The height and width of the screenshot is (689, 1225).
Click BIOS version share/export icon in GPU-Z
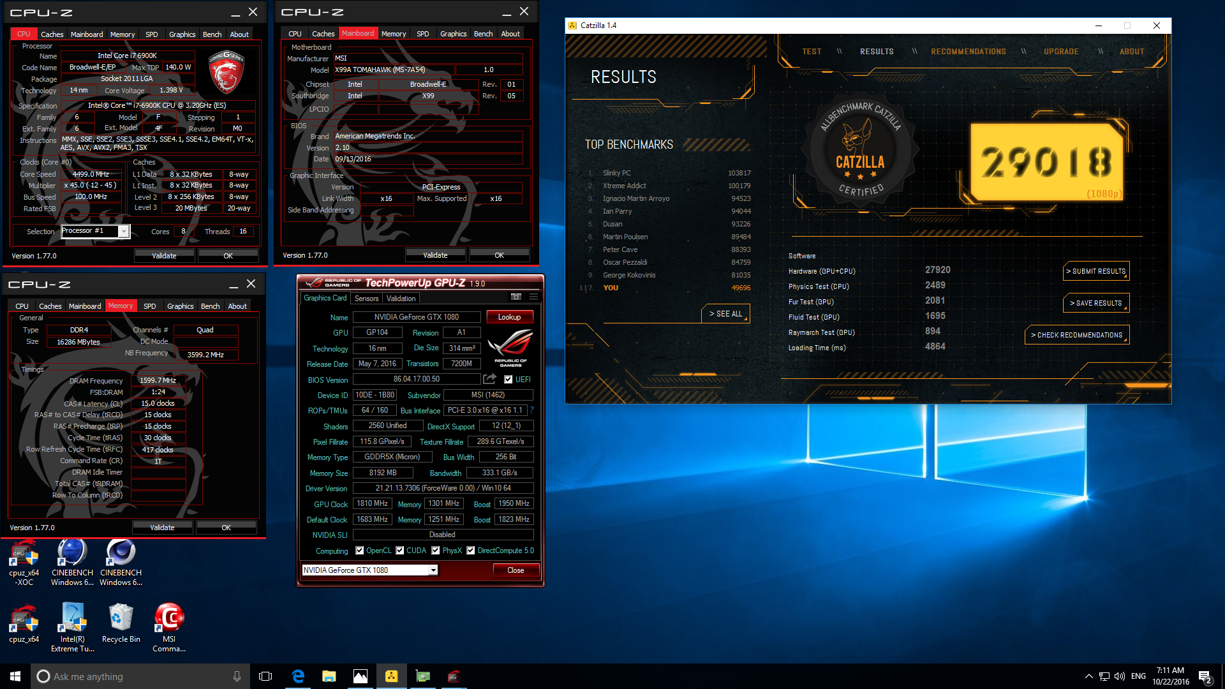489,379
